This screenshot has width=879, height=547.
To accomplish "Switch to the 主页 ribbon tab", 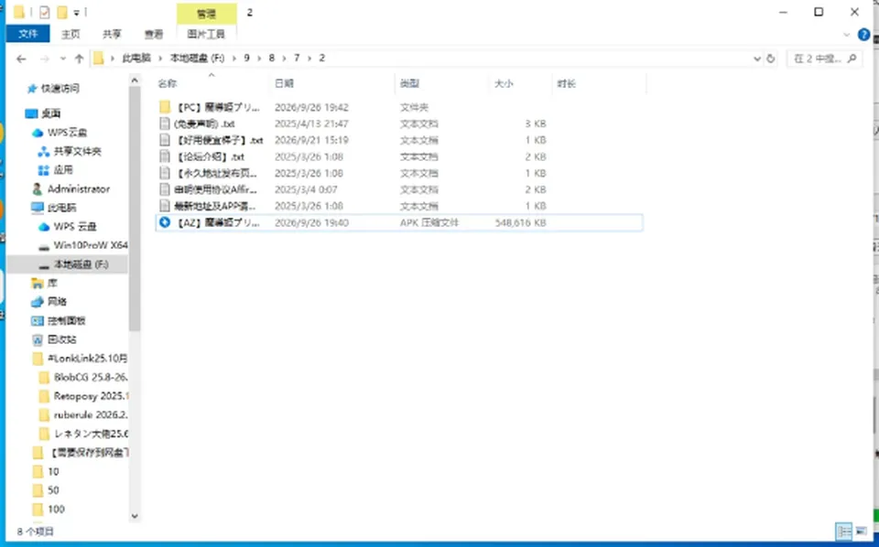I will (71, 34).
